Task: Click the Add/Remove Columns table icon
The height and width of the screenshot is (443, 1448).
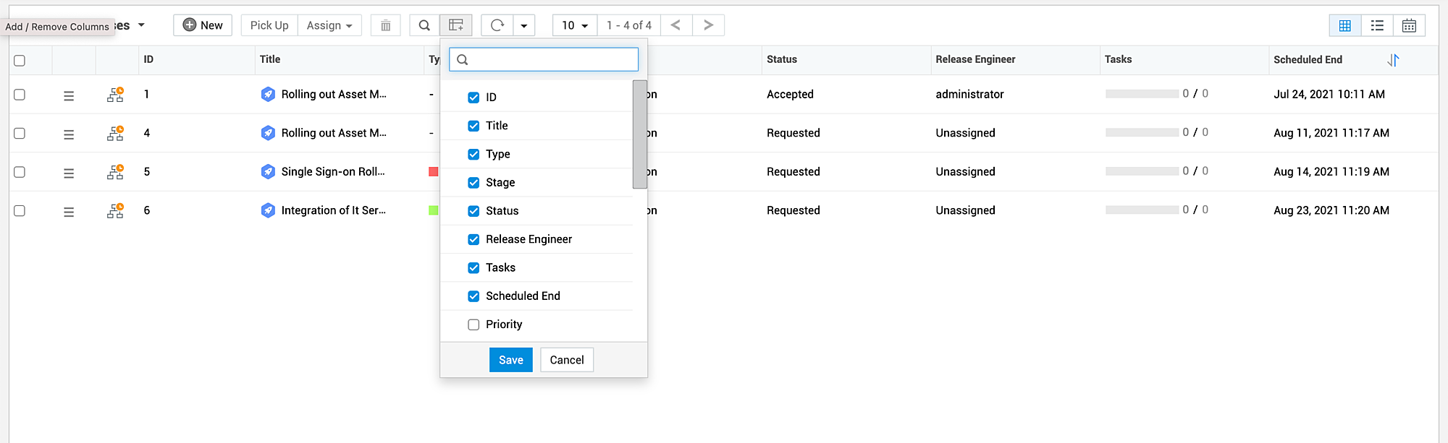Action: click(456, 25)
